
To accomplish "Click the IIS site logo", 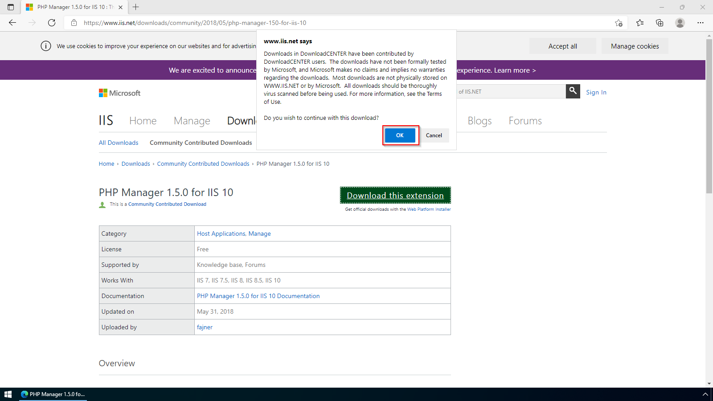I will [106, 120].
